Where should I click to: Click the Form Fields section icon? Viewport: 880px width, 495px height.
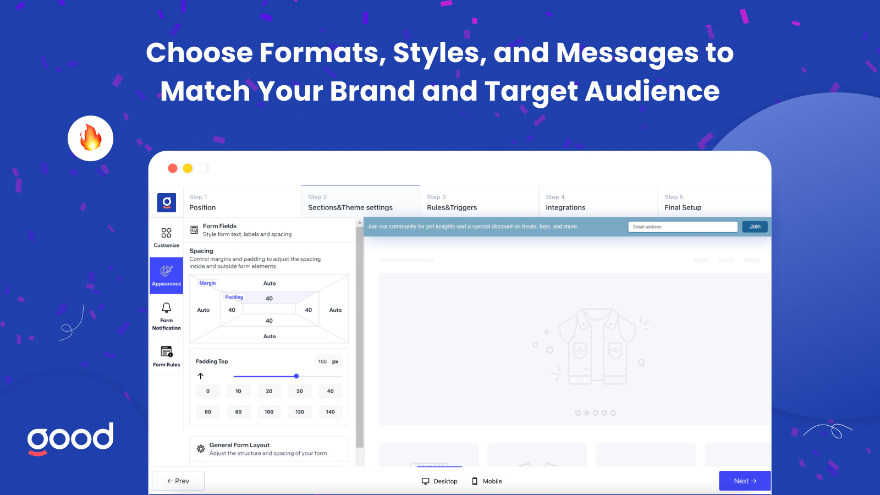(194, 230)
